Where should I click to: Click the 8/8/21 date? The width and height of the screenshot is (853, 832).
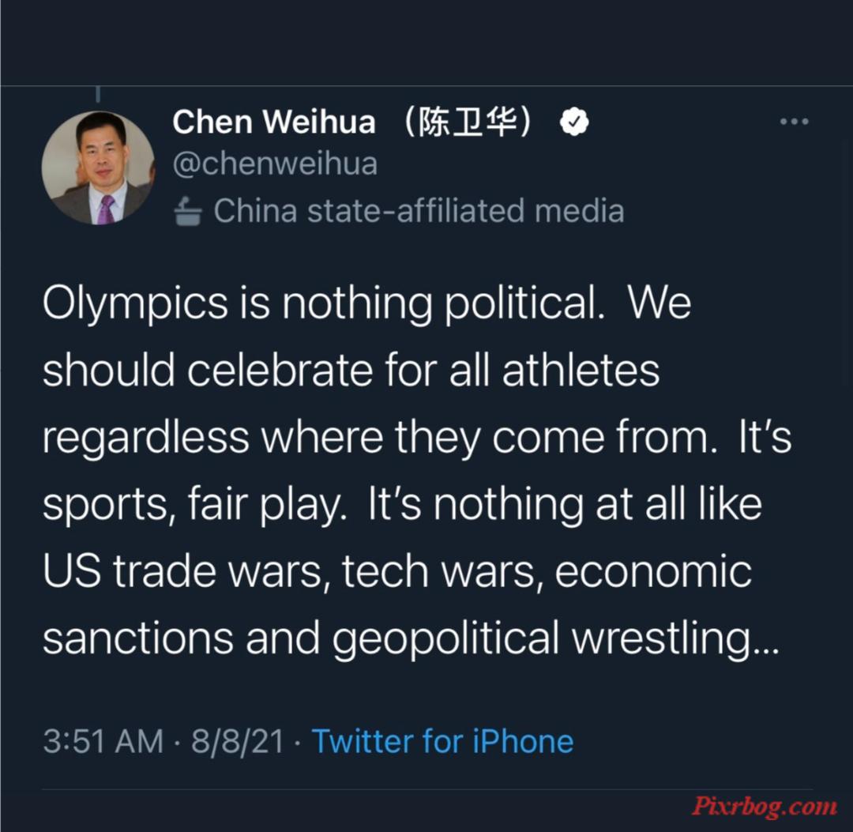pyautogui.click(x=237, y=742)
